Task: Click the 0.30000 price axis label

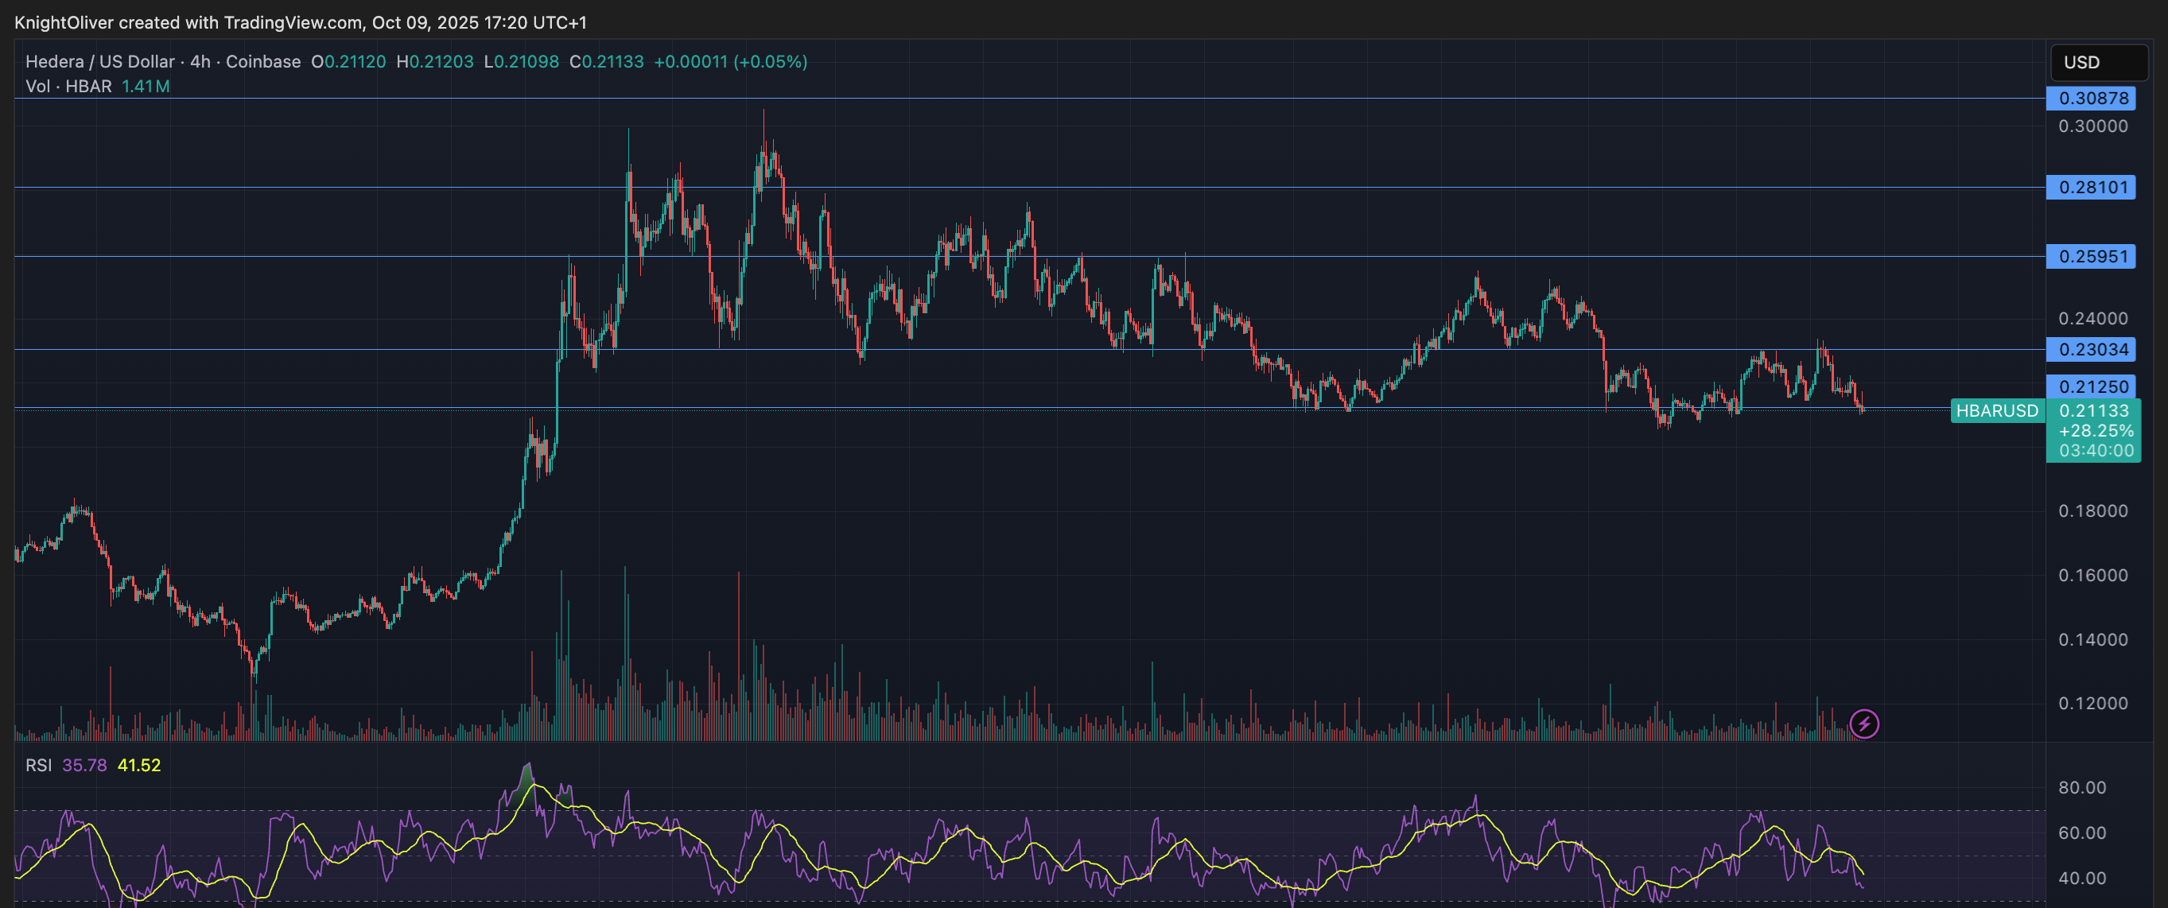Action: click(x=2092, y=126)
